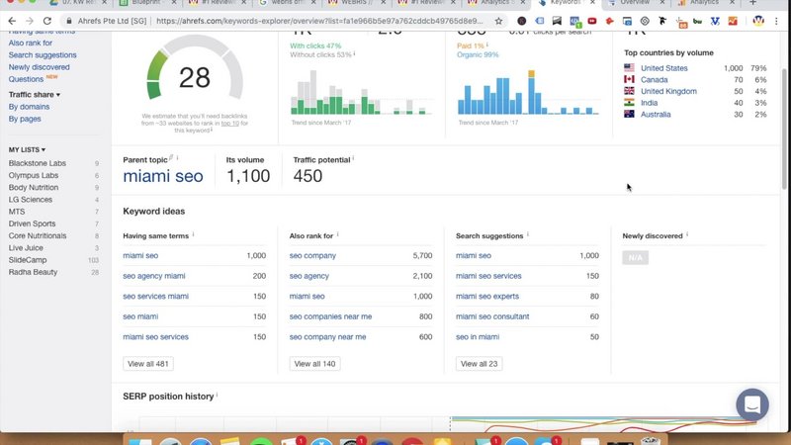The image size is (791, 445).
Task: Click the United States flag icon
Action: pos(629,67)
